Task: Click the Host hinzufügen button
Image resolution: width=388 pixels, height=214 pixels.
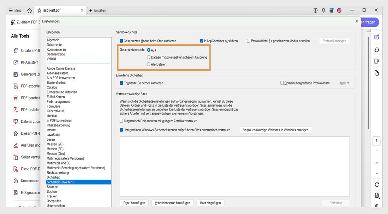Action: (x=210, y=203)
